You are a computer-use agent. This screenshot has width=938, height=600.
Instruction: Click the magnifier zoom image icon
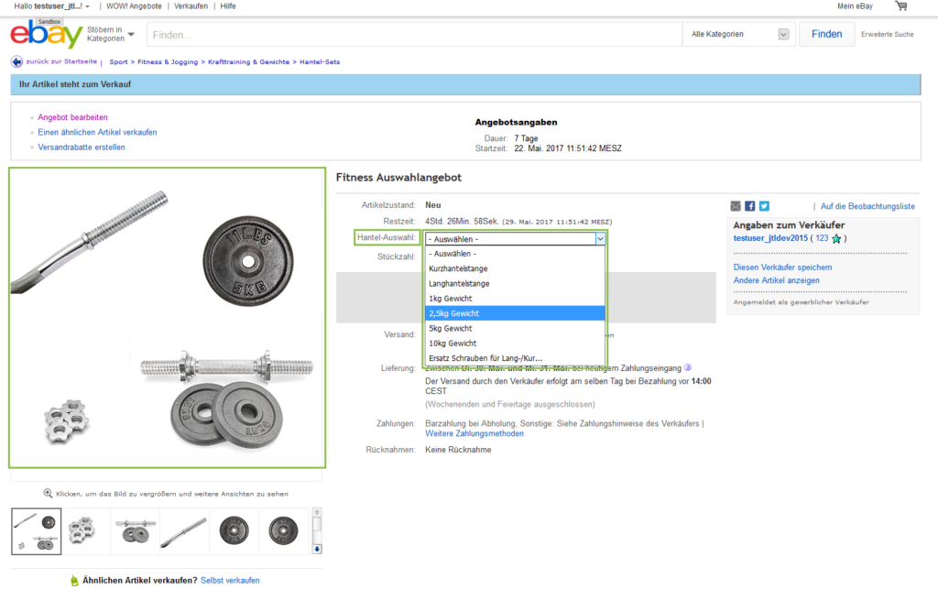click(x=49, y=493)
